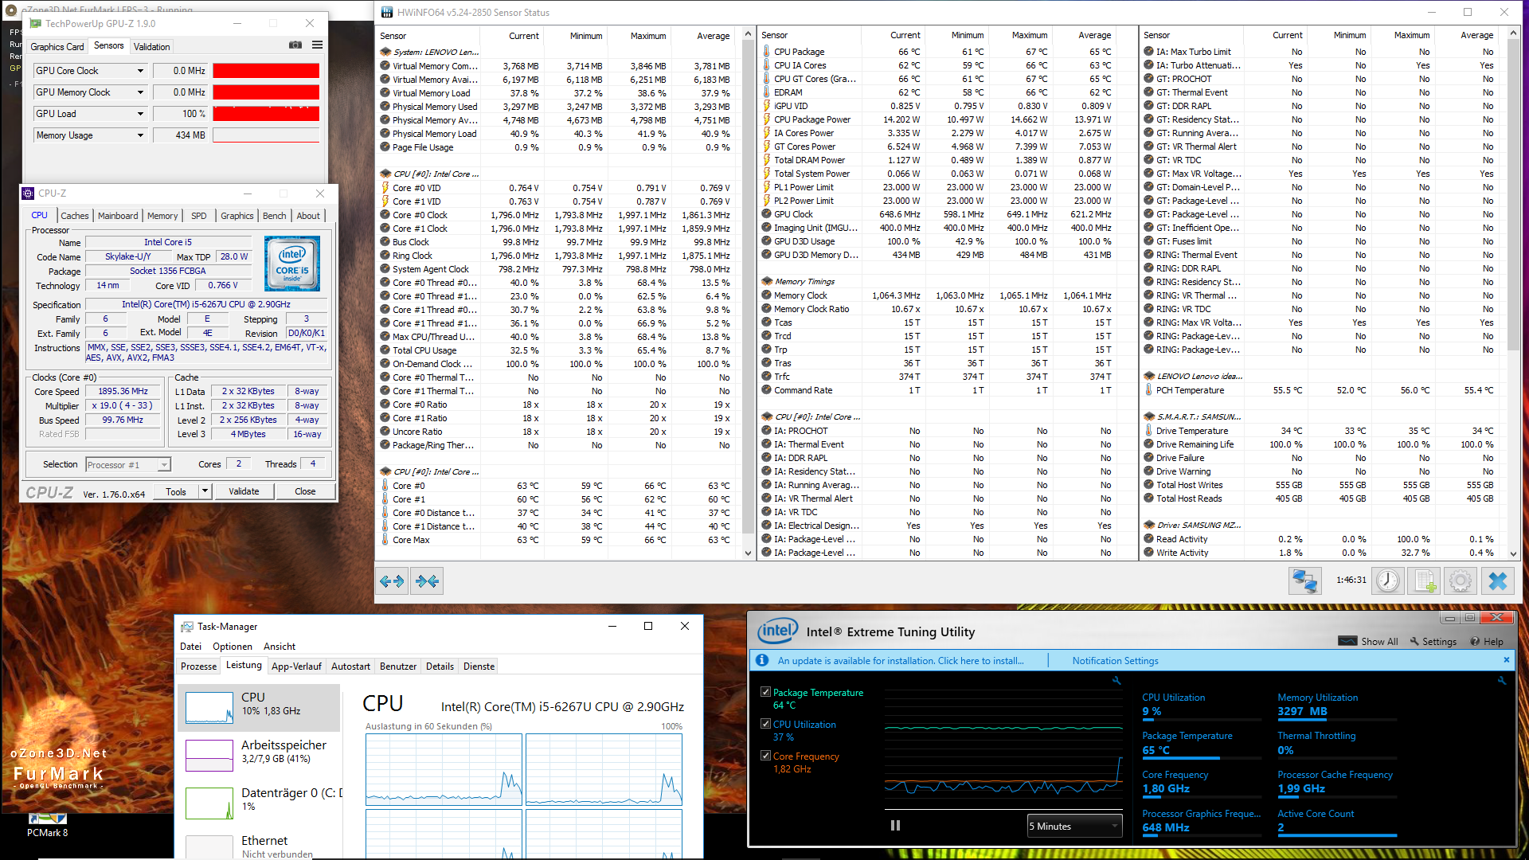Open the App-Verlauf tab in Task-Manager
Screen dimensions: 1529x860
(x=296, y=666)
